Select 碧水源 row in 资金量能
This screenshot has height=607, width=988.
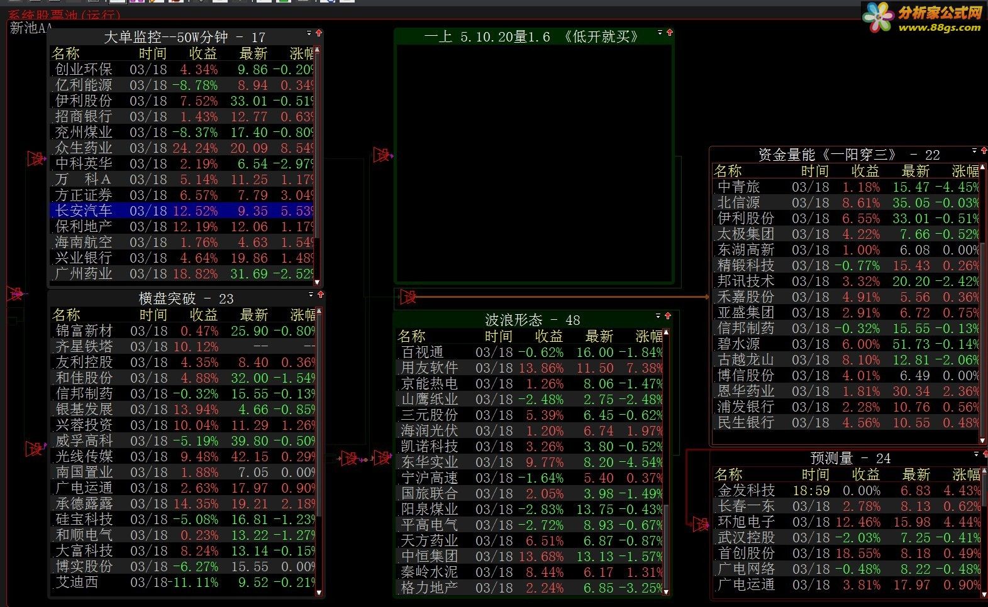click(x=846, y=344)
